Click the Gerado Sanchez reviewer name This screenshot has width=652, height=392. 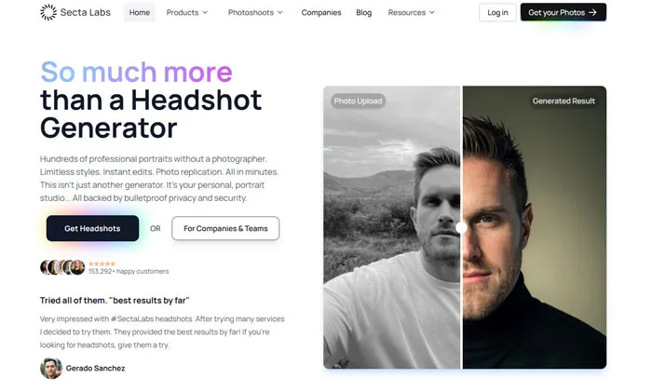click(x=95, y=368)
